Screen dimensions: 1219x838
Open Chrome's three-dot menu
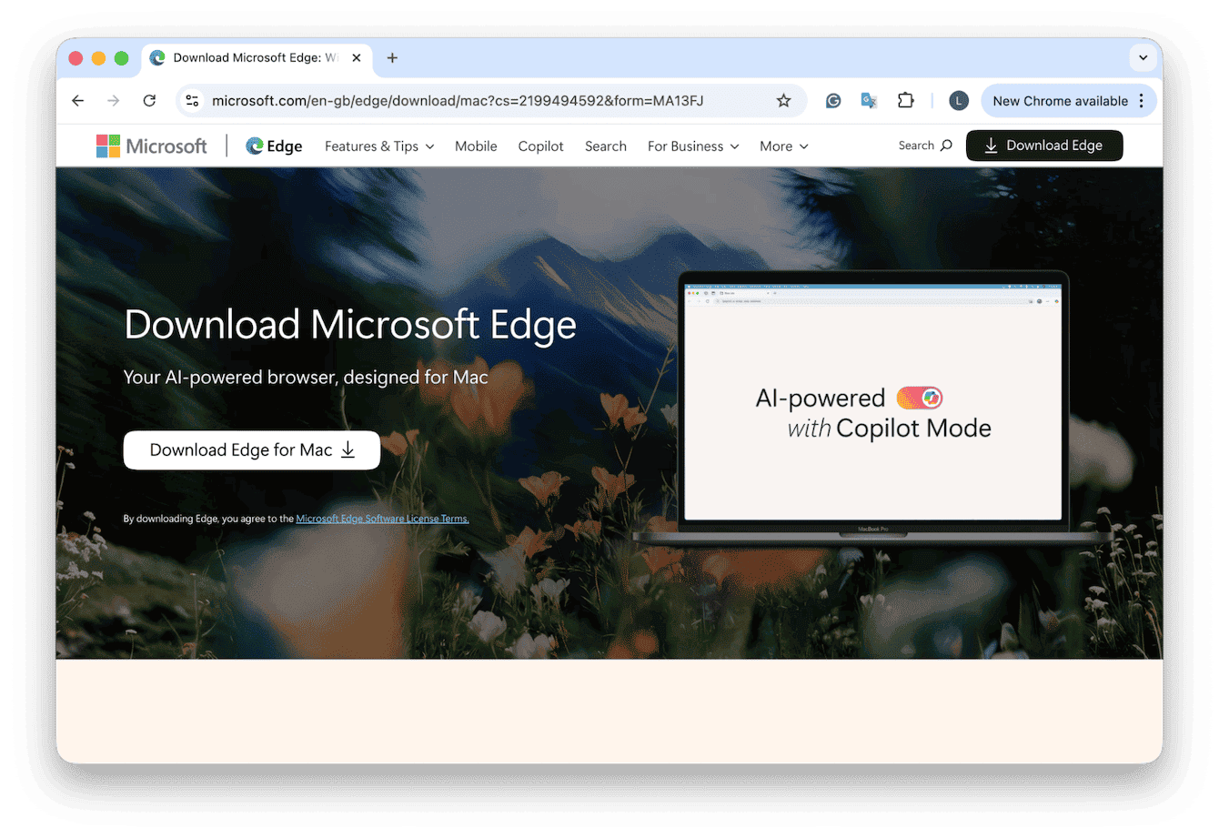click(x=1143, y=101)
